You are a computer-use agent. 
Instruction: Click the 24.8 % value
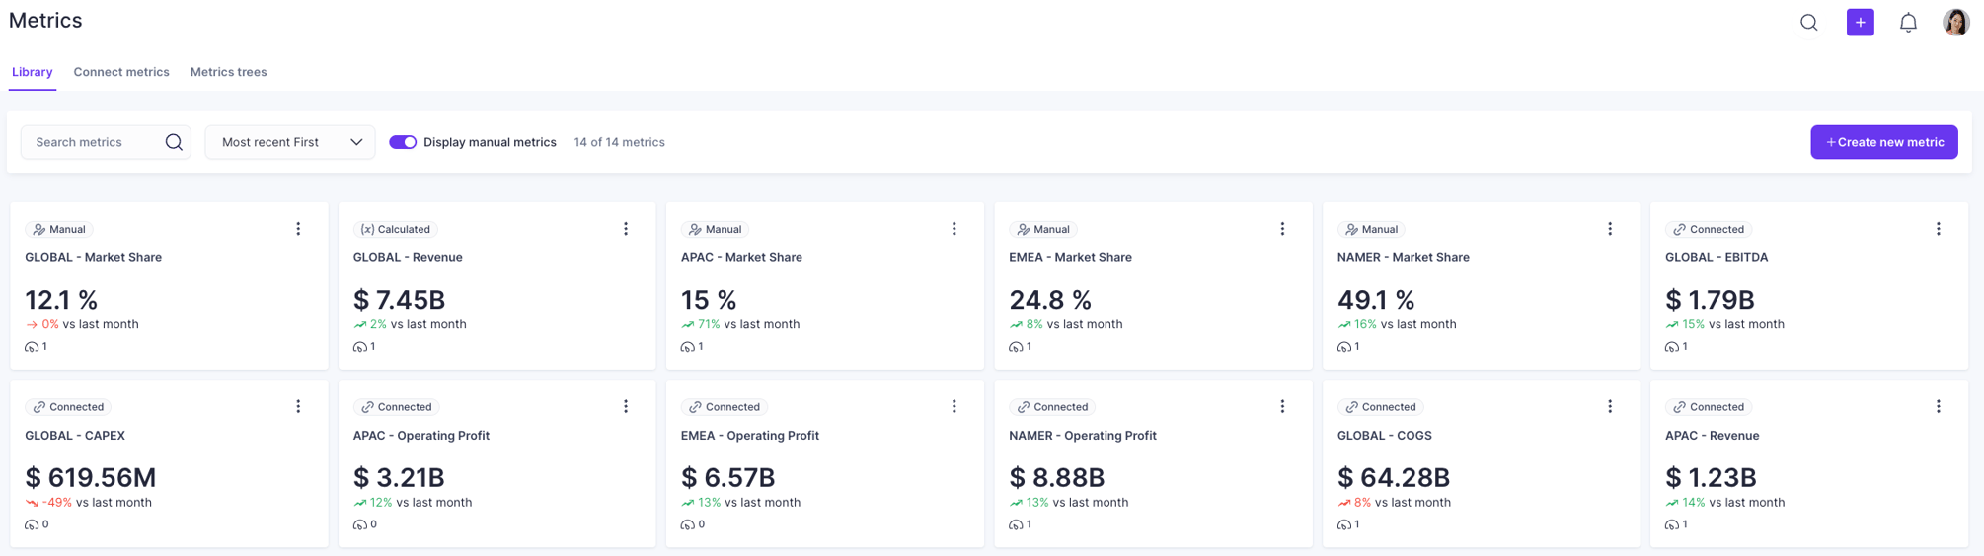click(x=1050, y=300)
